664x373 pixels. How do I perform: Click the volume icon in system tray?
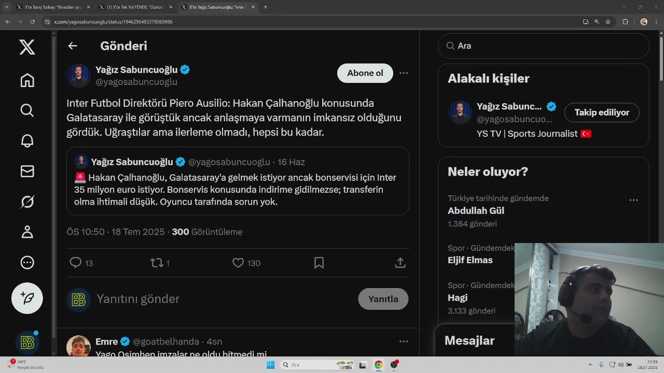(620, 365)
